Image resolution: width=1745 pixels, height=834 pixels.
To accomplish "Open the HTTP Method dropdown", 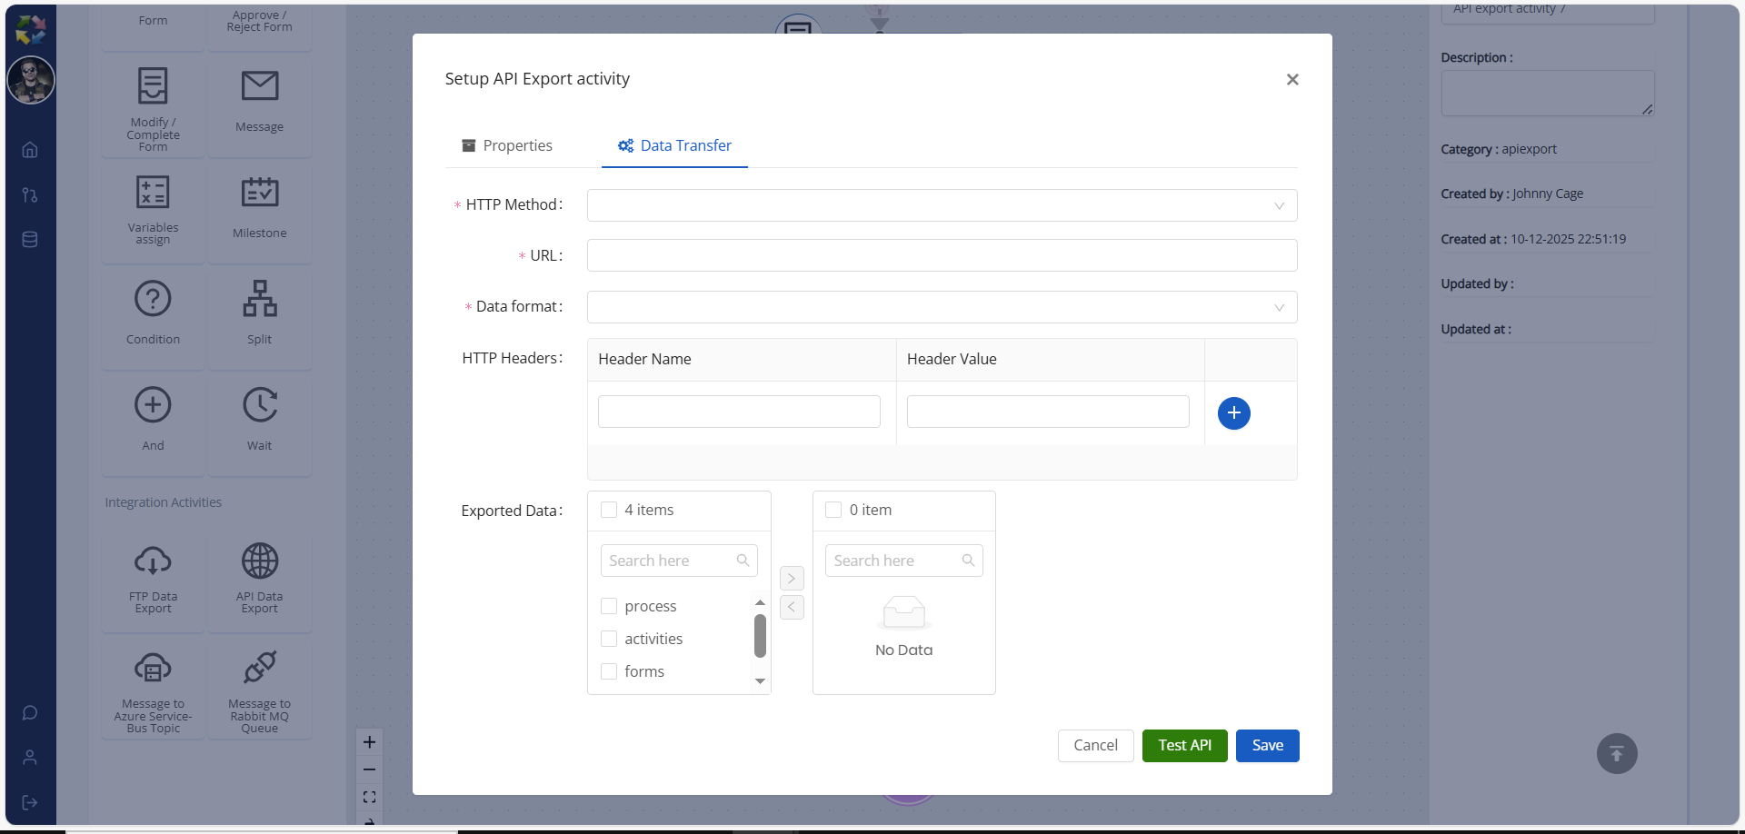I will [x=942, y=205].
